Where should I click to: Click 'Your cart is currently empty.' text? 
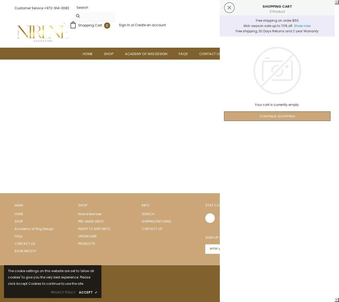[x=277, y=104]
